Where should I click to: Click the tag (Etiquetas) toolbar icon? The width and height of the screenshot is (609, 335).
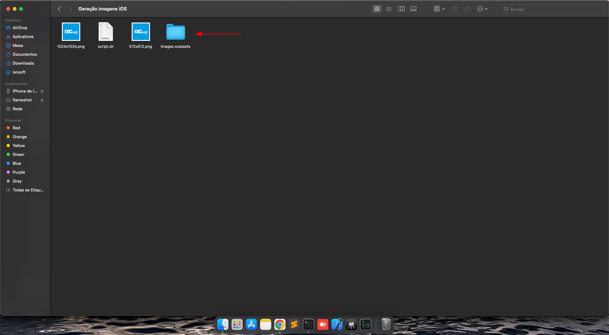[467, 9]
